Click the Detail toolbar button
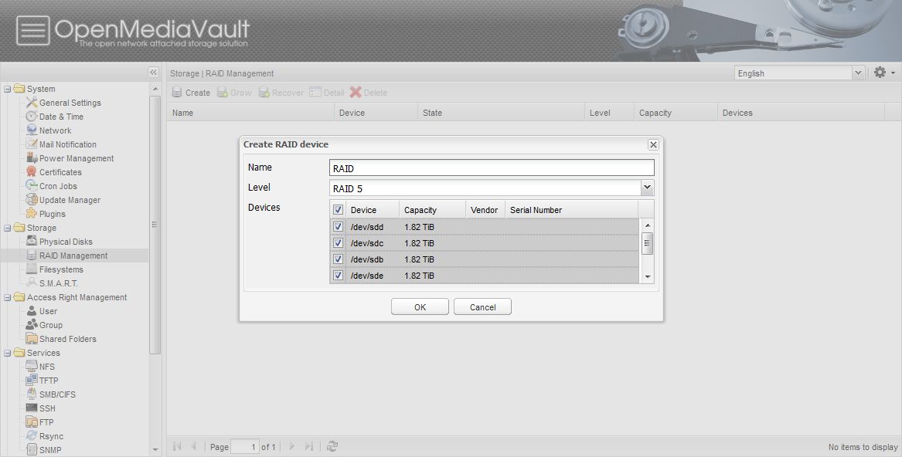 (x=327, y=93)
